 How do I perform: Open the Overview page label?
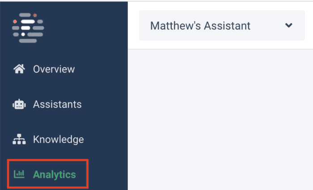click(x=54, y=69)
